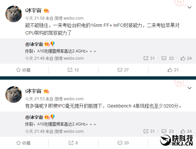Favorite the second post with star icon
The image size is (196, 149).
(x=23, y=143)
